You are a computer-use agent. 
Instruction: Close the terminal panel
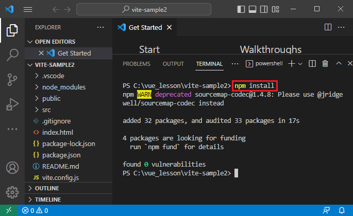(x=350, y=64)
